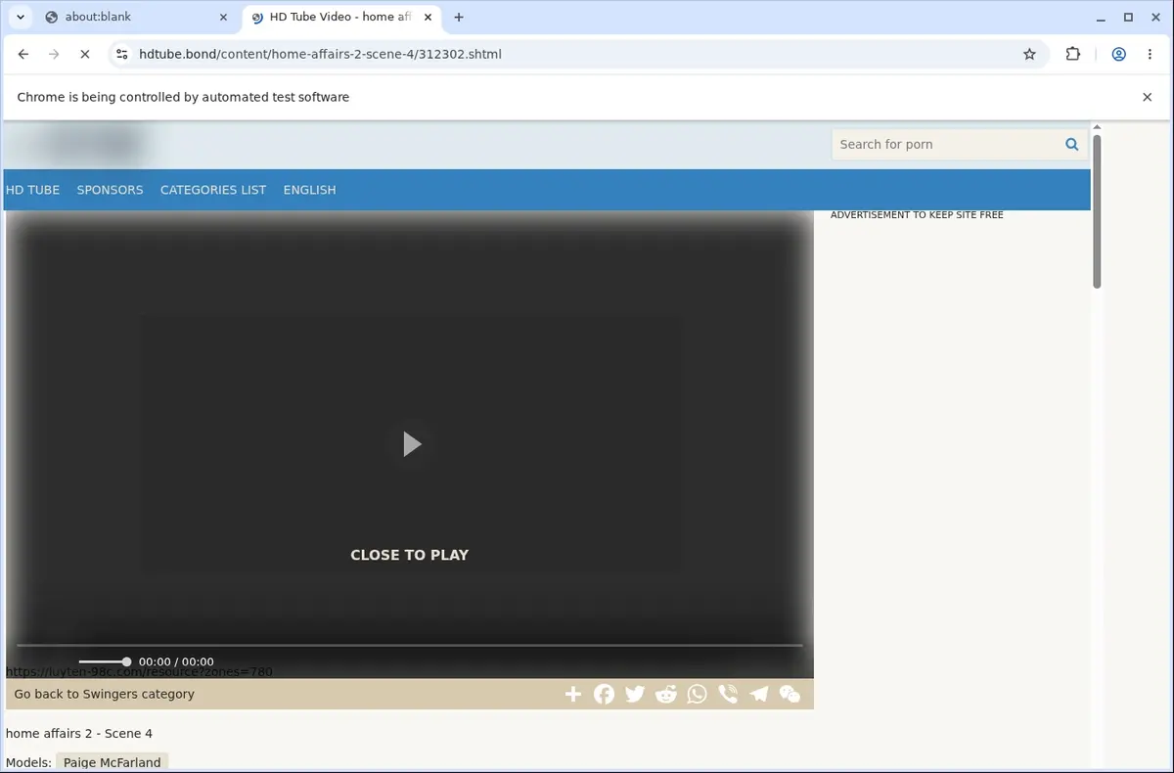Share the video via WhatsApp
Image resolution: width=1174 pixels, height=773 pixels.
coord(697,694)
